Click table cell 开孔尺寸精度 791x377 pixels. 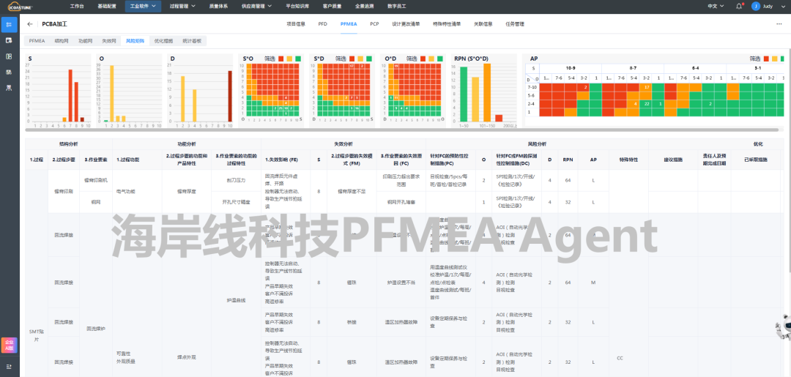point(236,202)
